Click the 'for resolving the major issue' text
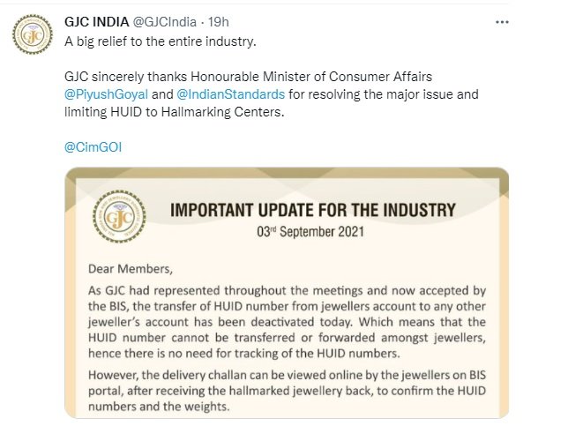568x426 pixels. [x=384, y=94]
